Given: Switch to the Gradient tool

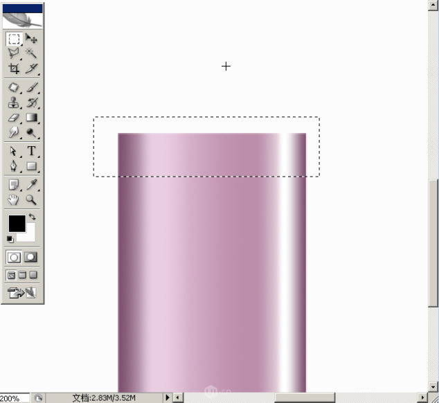Looking at the screenshot, I should point(31,118).
